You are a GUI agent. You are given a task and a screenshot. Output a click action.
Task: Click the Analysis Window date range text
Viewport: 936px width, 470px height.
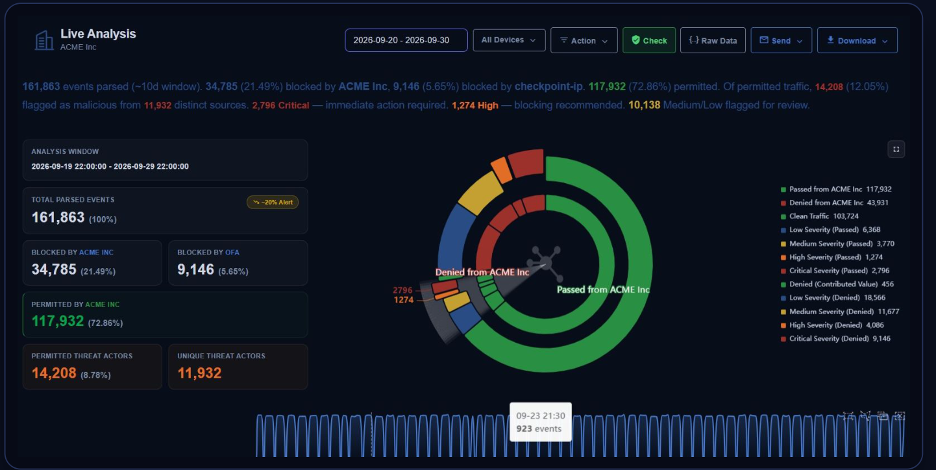pyautogui.click(x=110, y=167)
